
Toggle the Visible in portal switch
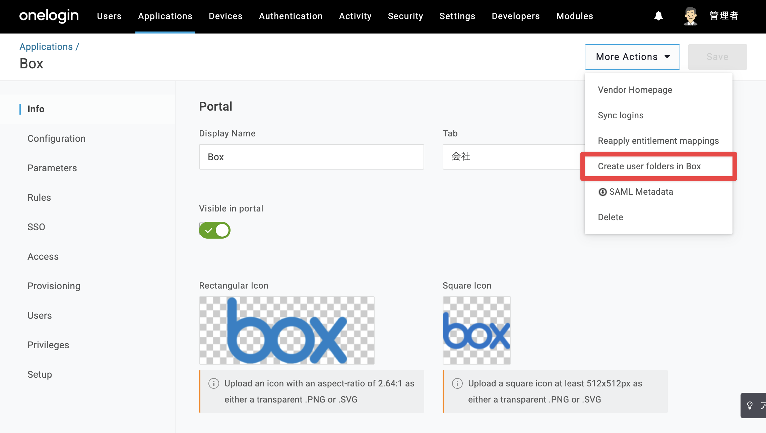coord(215,230)
